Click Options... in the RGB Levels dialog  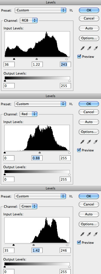(89, 38)
